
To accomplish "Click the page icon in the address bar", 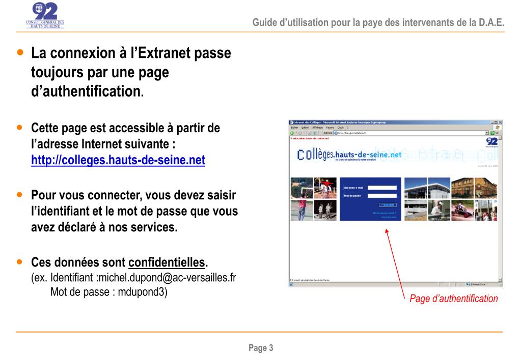I will click(336, 133).
